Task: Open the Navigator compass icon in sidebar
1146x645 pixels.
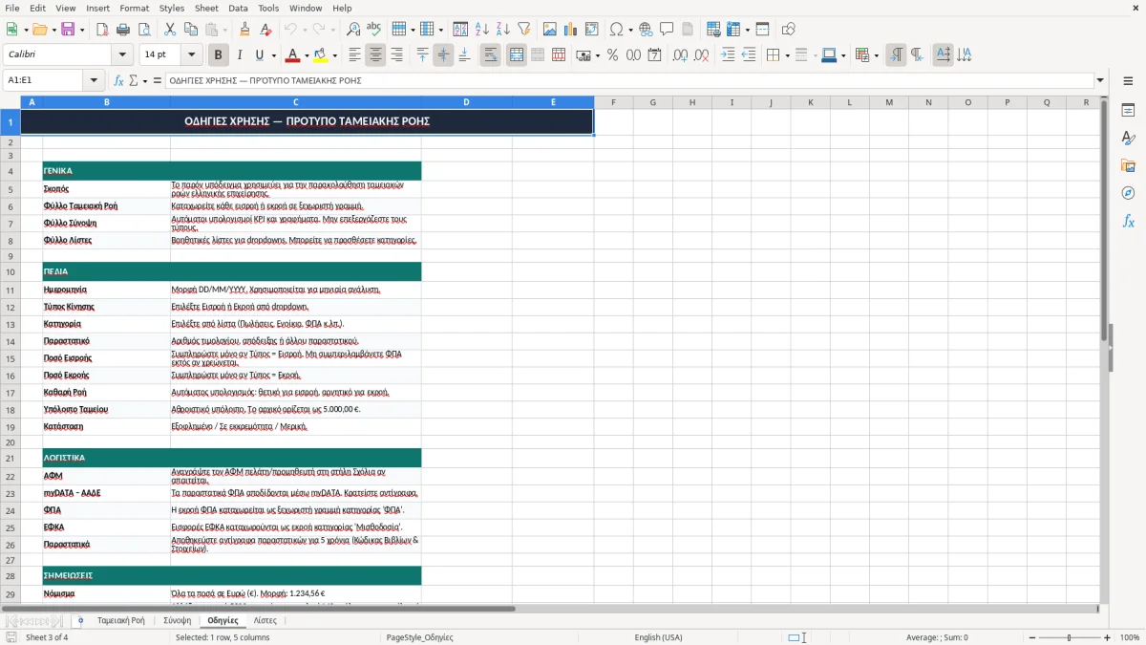Action: [1128, 193]
